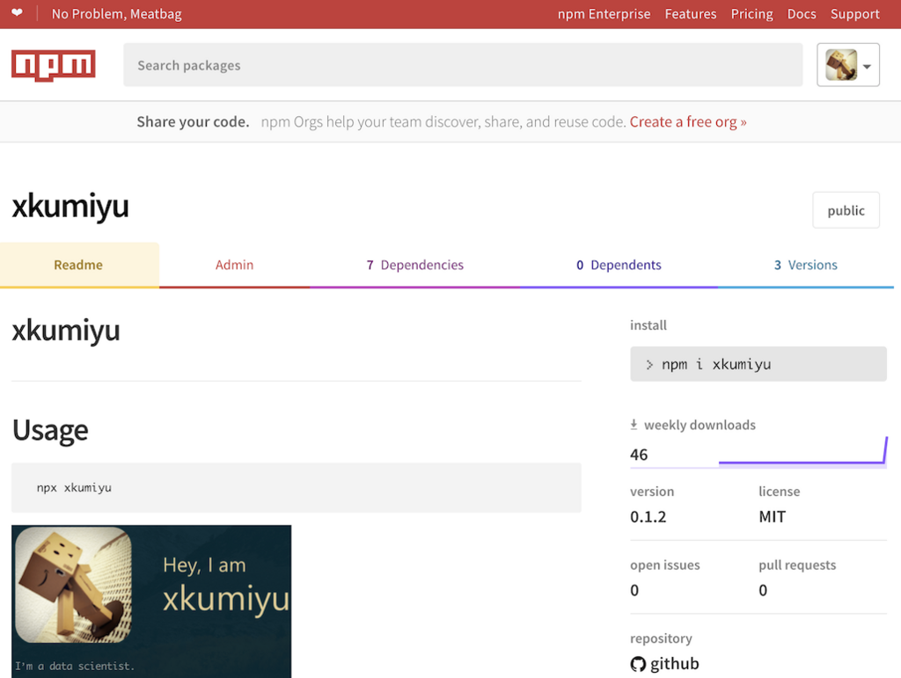Screen dimensions: 901x678
Task: Click the Create a free org link
Action: 688,121
